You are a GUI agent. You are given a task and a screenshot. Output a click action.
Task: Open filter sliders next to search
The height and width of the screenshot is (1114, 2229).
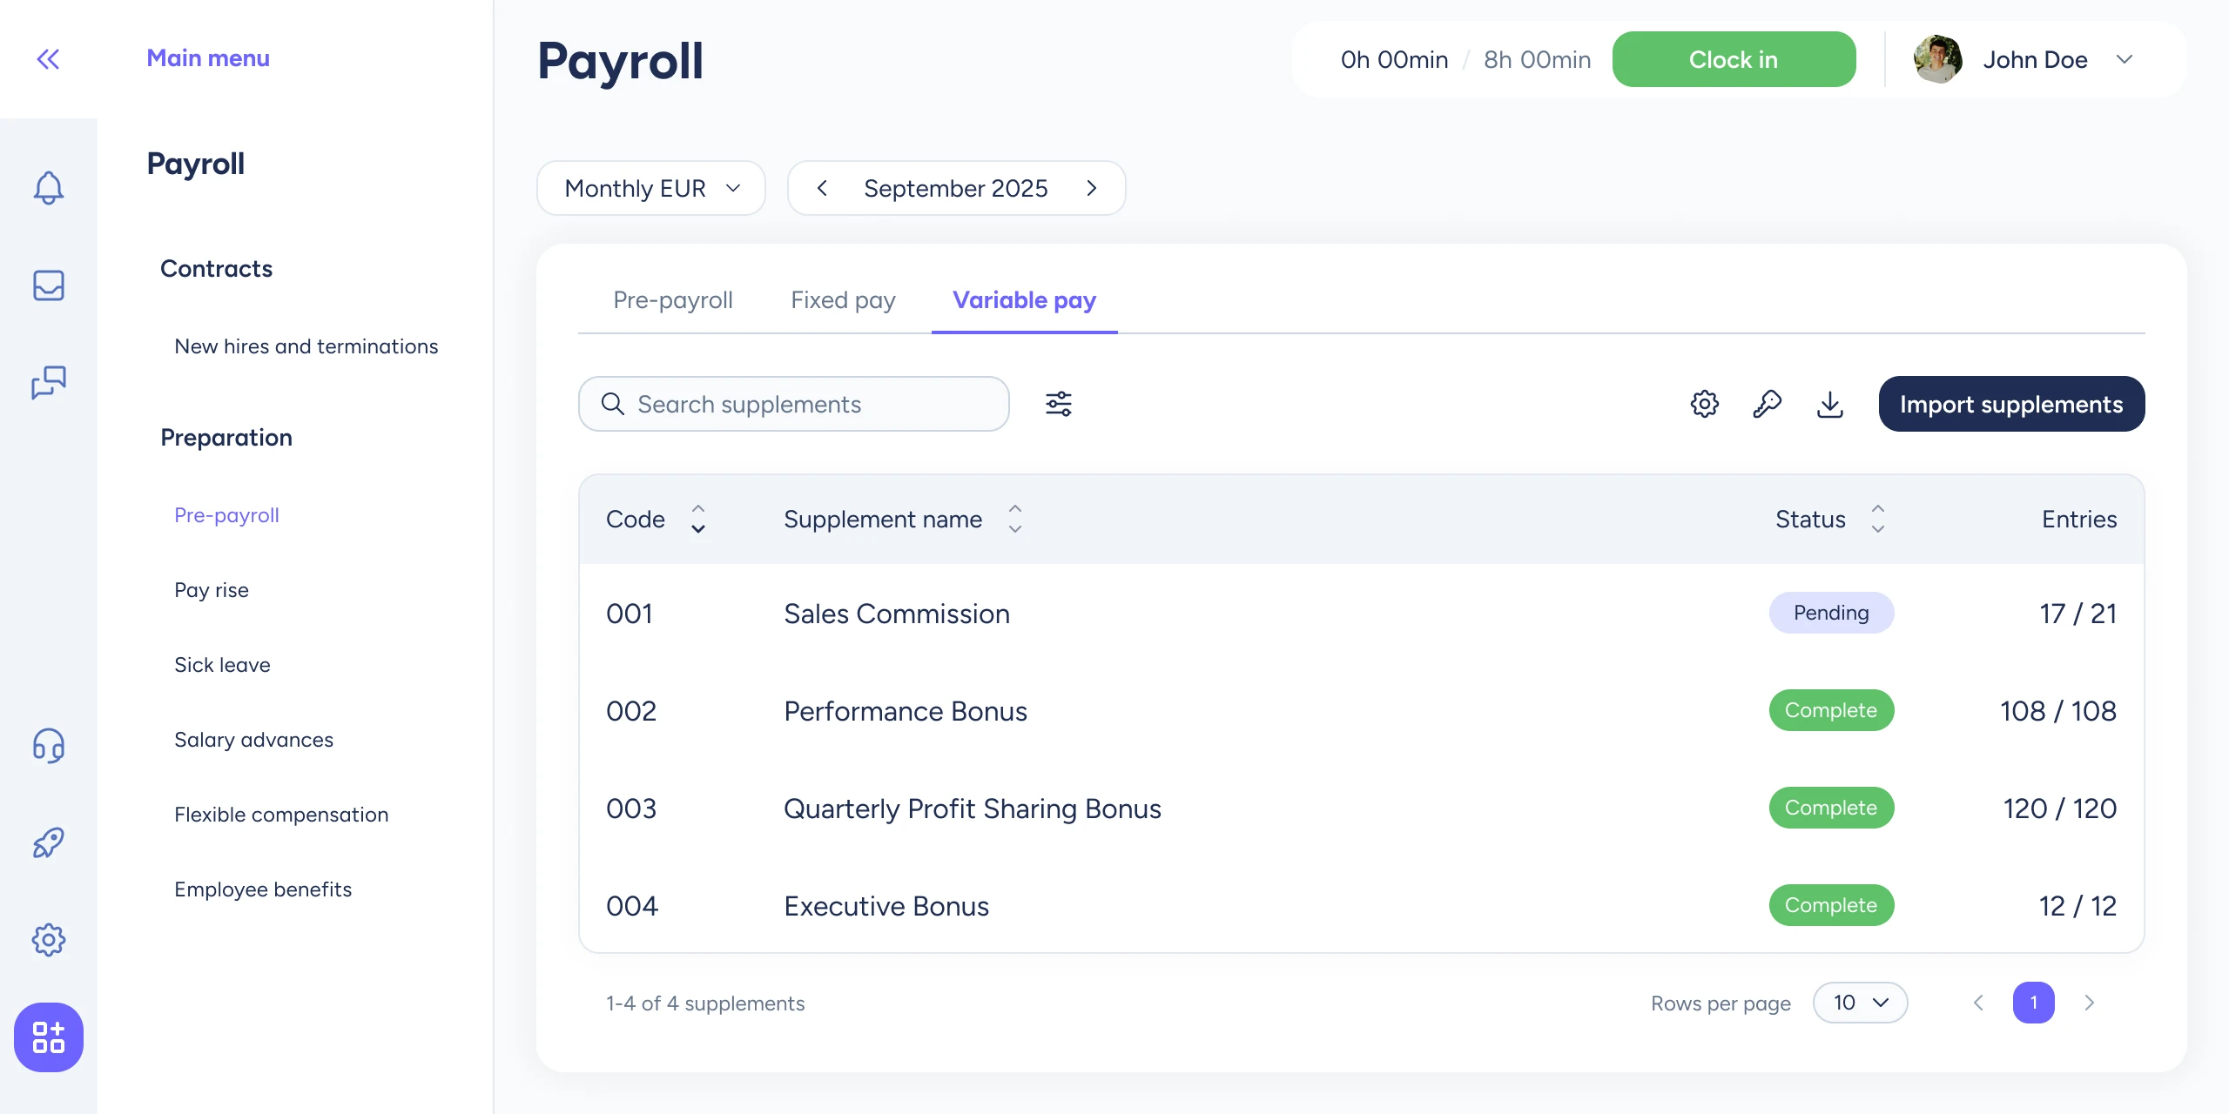click(1058, 404)
